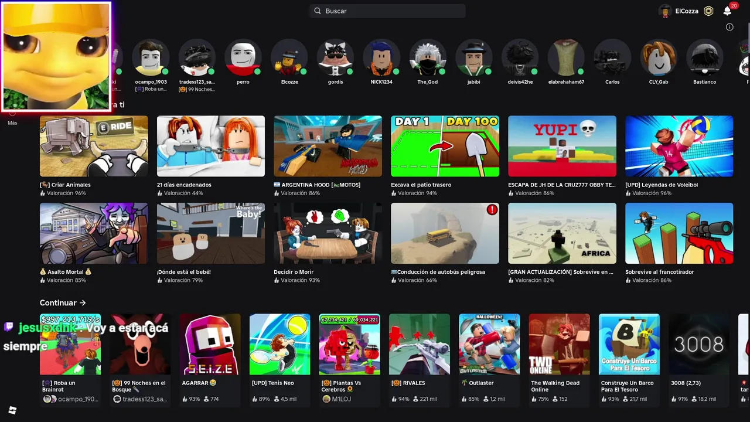Screen dimensions: 750x422
Task: Open Outlaster game thumbnail
Action: click(489, 344)
